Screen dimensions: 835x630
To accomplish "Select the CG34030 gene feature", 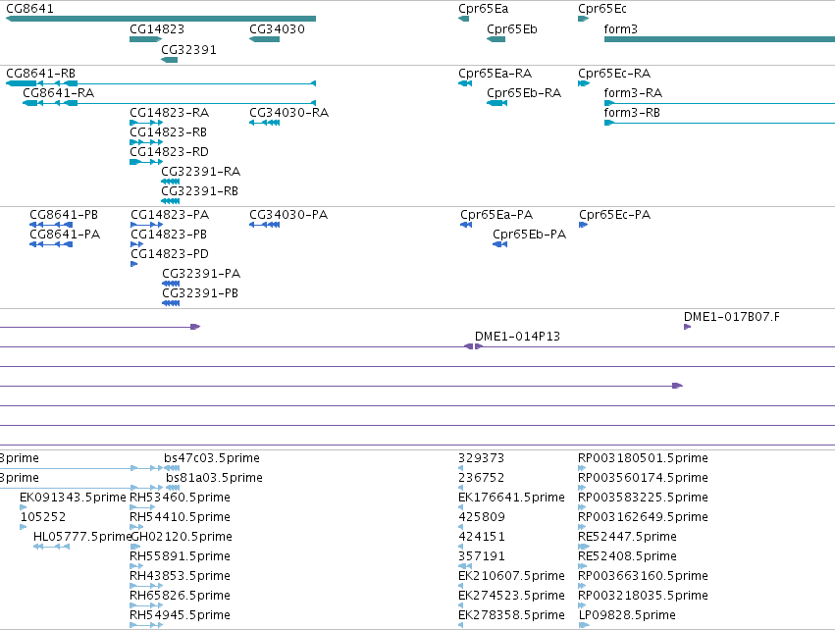I will coord(264,39).
